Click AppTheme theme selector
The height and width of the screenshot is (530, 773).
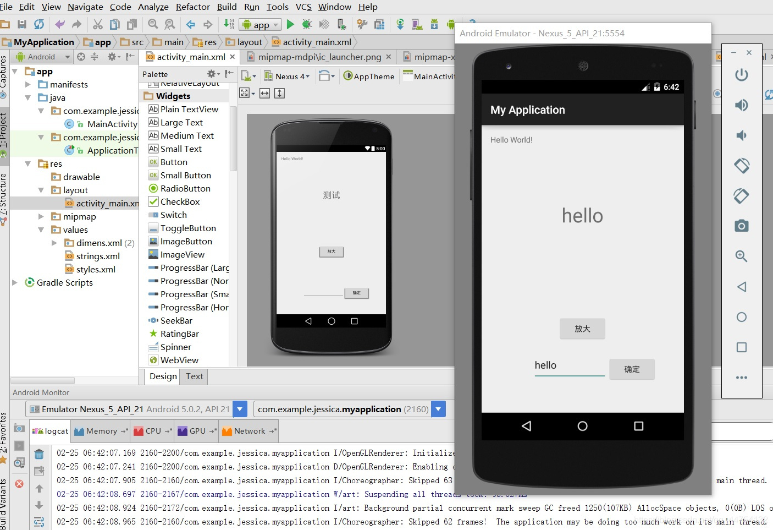point(369,77)
